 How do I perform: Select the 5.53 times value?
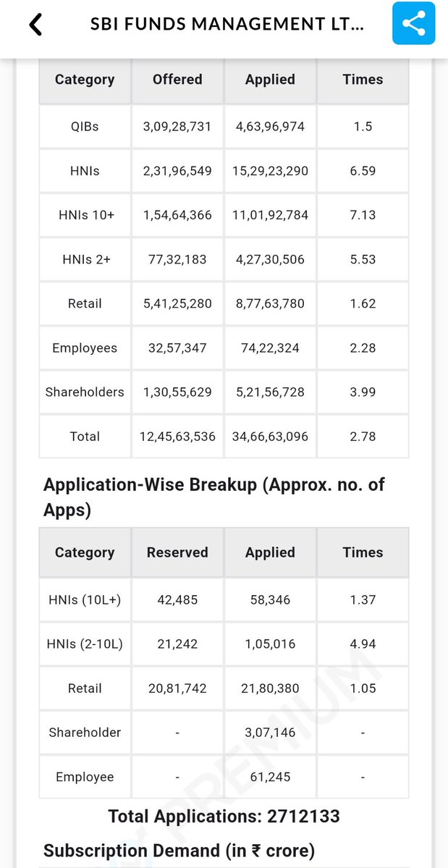click(x=363, y=259)
